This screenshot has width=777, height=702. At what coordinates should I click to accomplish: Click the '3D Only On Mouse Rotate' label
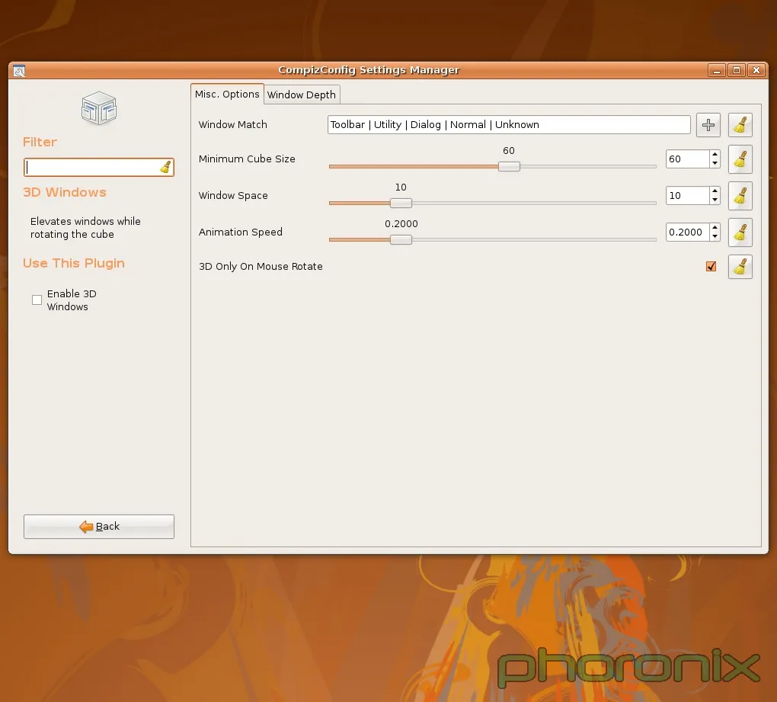pyautogui.click(x=261, y=267)
